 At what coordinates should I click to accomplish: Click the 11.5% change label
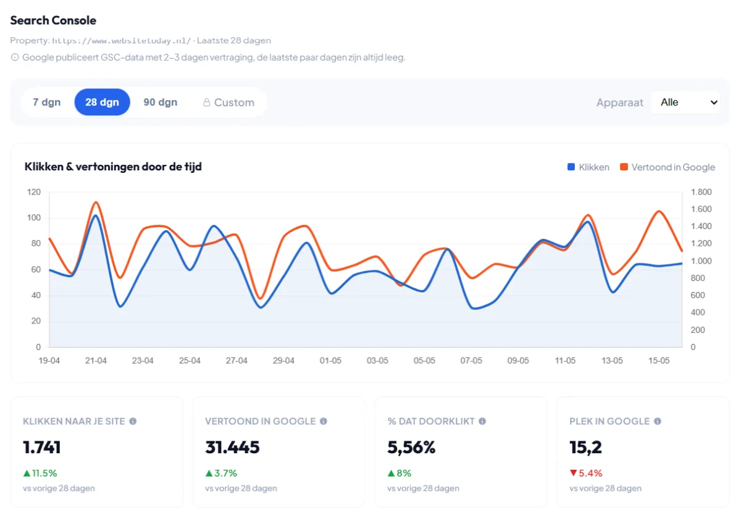click(x=45, y=474)
